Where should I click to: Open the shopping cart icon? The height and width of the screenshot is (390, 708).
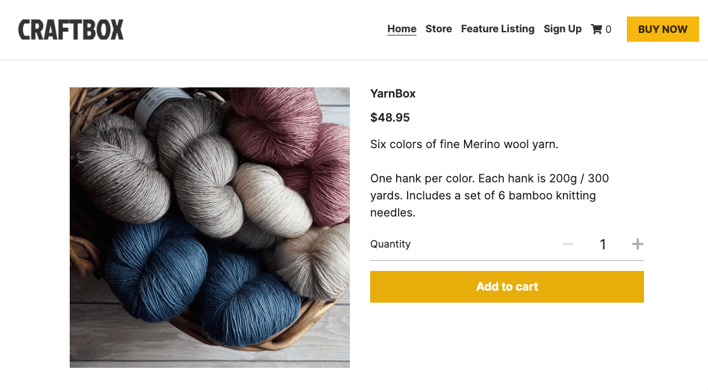[596, 28]
